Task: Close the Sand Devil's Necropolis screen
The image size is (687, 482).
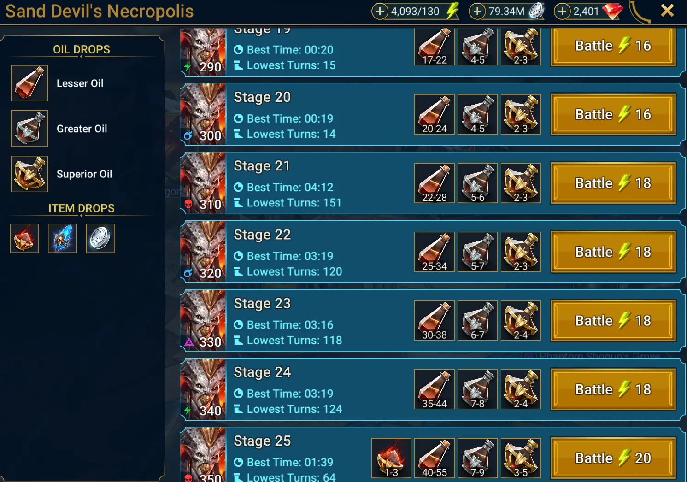Action: point(667,11)
